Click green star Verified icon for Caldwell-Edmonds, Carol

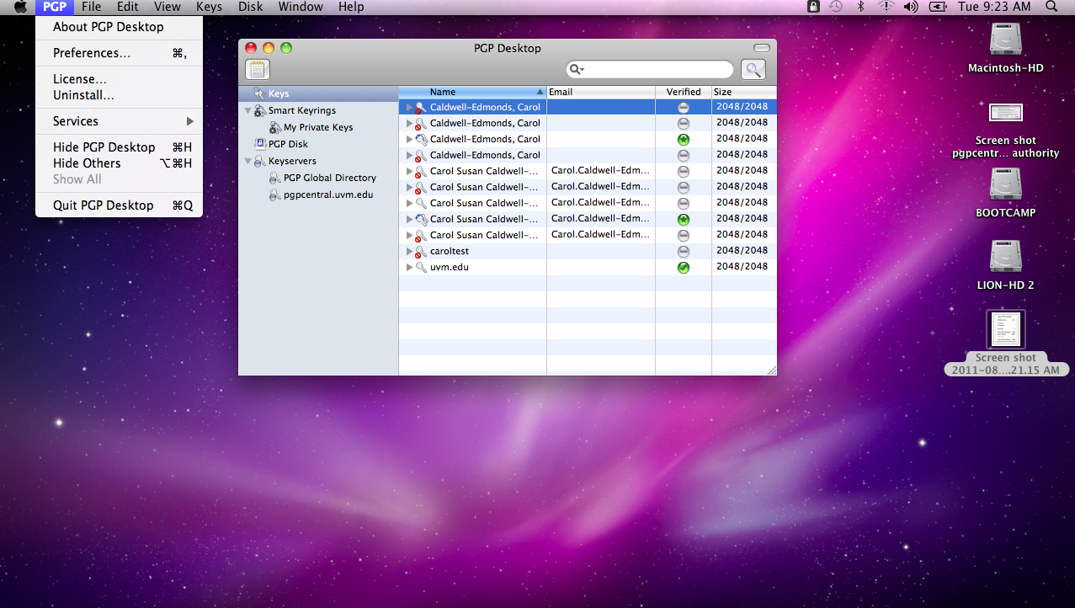684,139
